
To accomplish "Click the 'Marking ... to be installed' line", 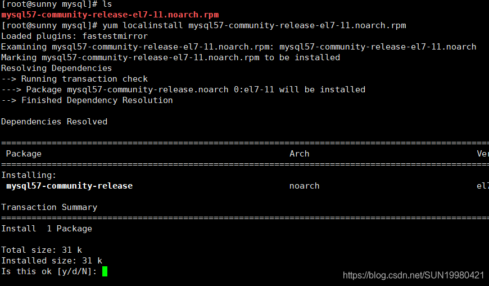I will pyautogui.click(x=171, y=57).
